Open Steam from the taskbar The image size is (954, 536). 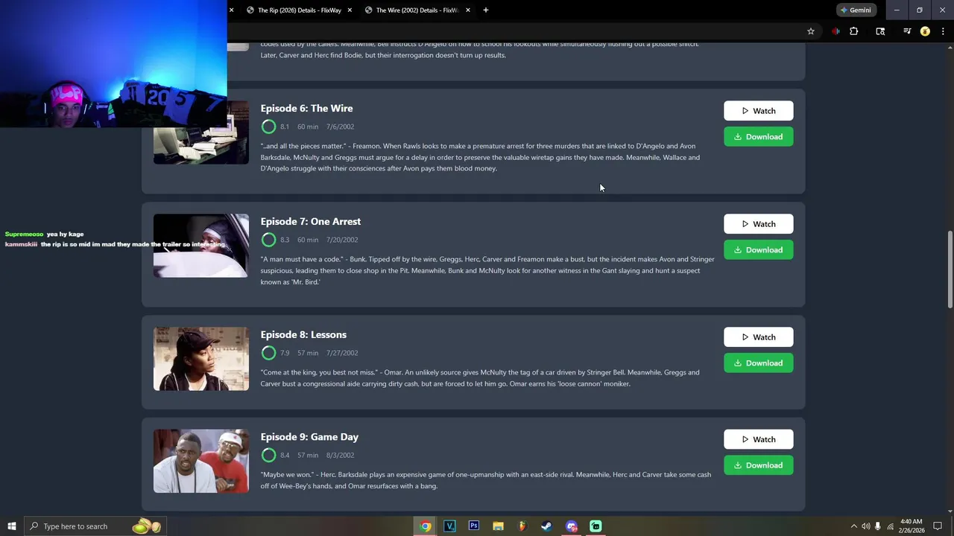546,526
